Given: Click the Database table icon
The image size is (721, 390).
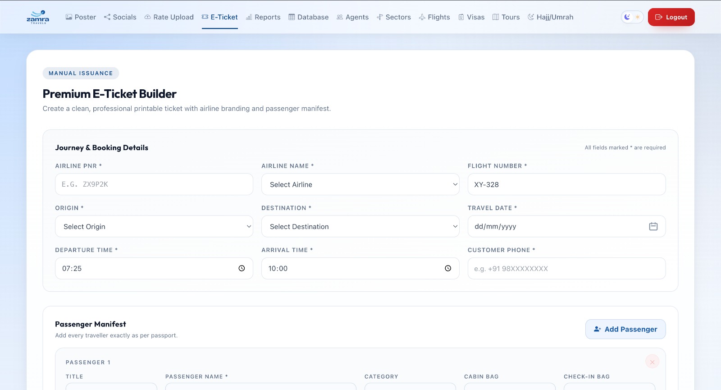Looking at the screenshot, I should click(292, 17).
